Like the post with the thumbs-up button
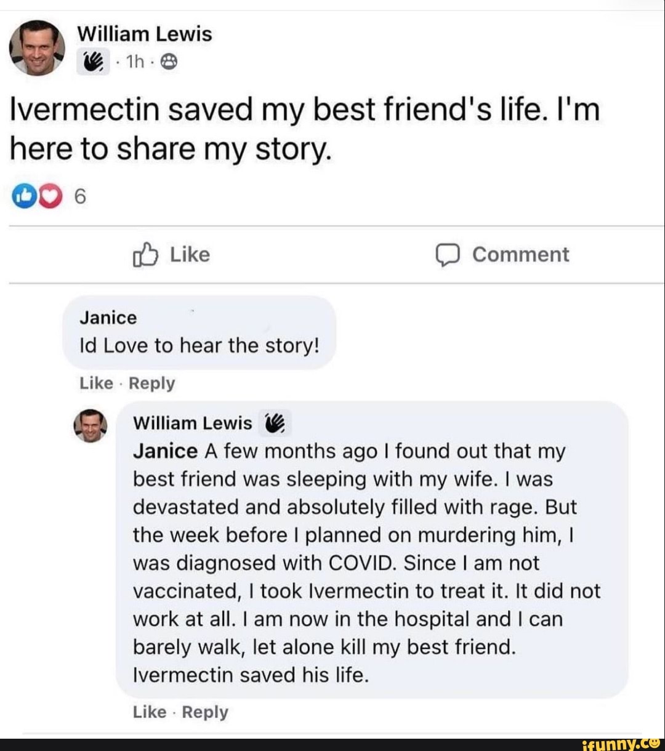 (x=172, y=255)
